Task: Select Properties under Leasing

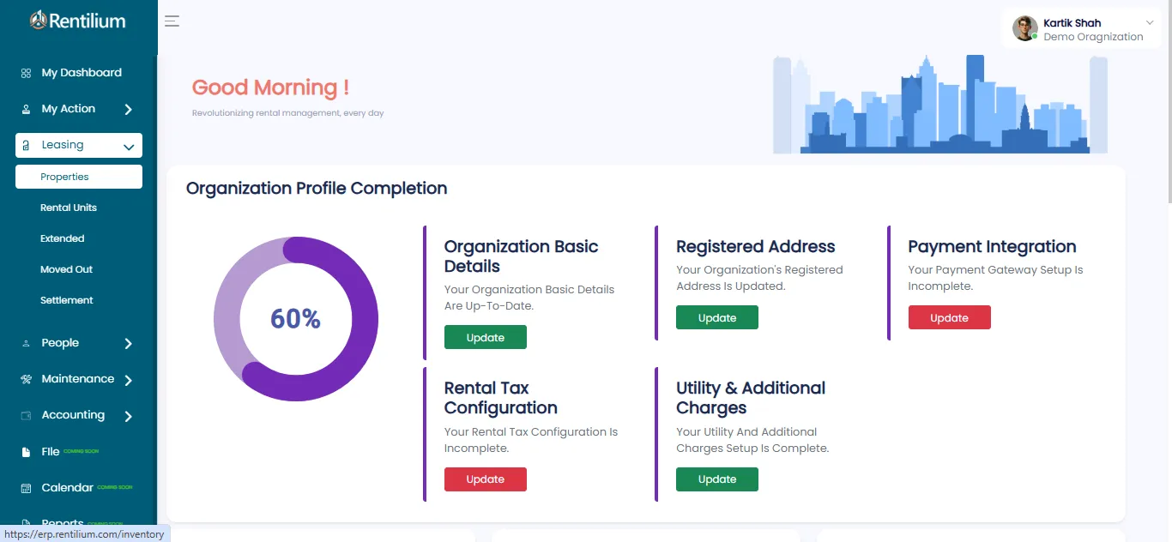Action: point(79,177)
